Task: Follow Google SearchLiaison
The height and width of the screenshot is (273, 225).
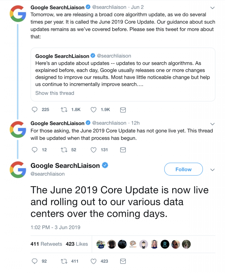Action: tap(183, 169)
